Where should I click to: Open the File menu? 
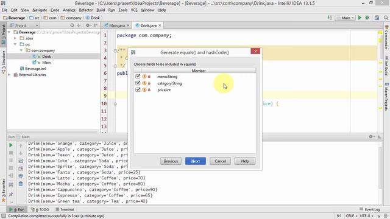click(x=4, y=10)
